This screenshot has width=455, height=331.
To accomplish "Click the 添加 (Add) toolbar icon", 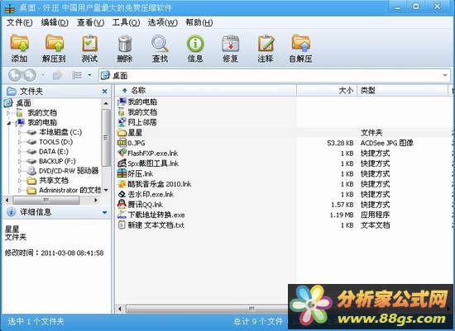I will click(20, 48).
